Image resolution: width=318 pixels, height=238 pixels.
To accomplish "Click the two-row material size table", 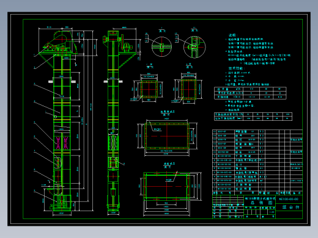I will [253, 117].
